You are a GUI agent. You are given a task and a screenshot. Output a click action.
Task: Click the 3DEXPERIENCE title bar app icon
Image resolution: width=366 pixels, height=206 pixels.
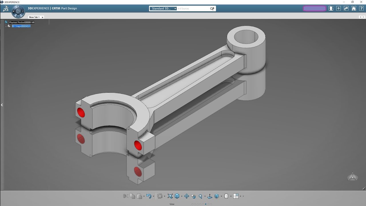[x=2, y=2]
